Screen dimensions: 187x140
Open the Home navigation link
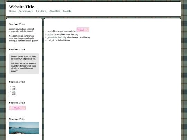12,11
